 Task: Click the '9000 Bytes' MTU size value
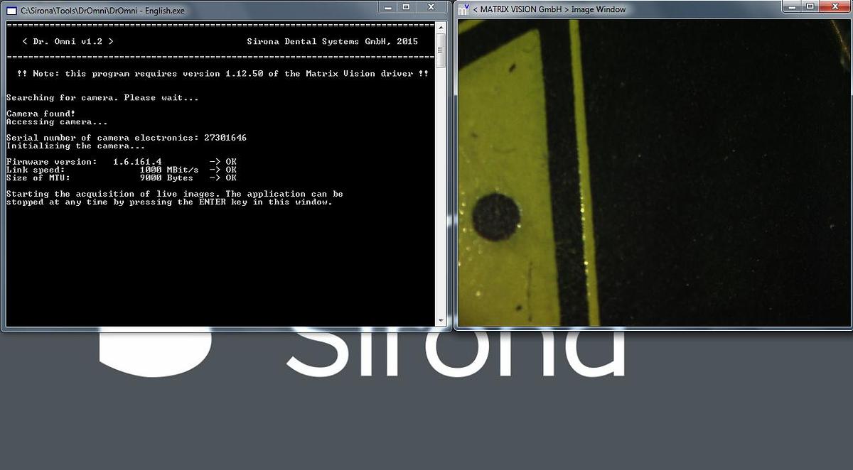166,177
